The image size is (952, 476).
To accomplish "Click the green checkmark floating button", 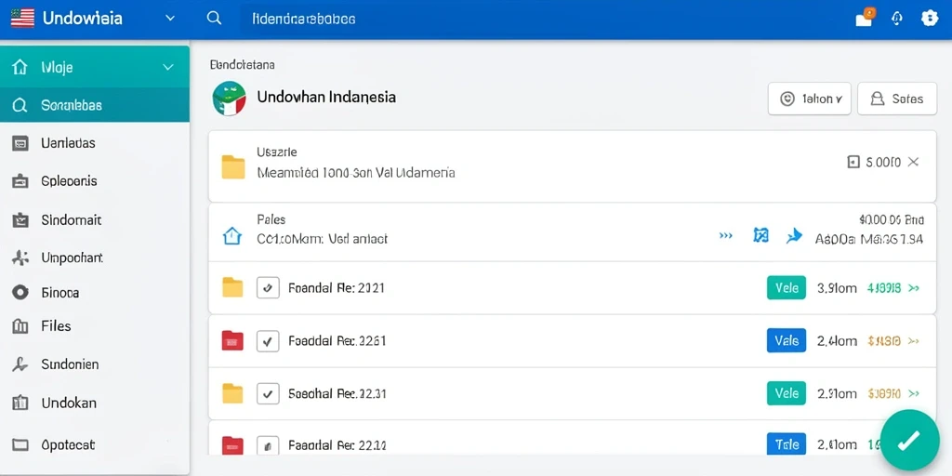I will point(909,440).
